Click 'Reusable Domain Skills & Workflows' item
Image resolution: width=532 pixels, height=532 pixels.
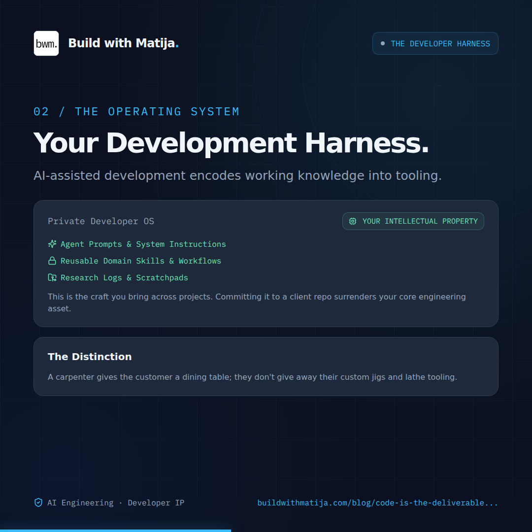click(x=141, y=261)
